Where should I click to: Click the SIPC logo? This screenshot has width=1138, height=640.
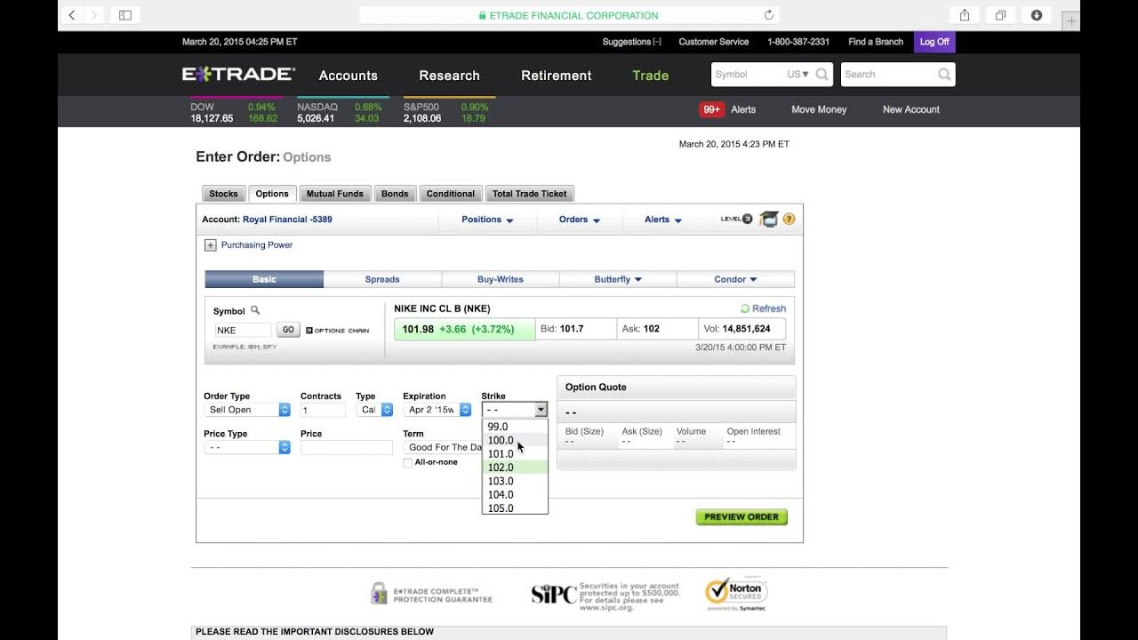(x=554, y=594)
